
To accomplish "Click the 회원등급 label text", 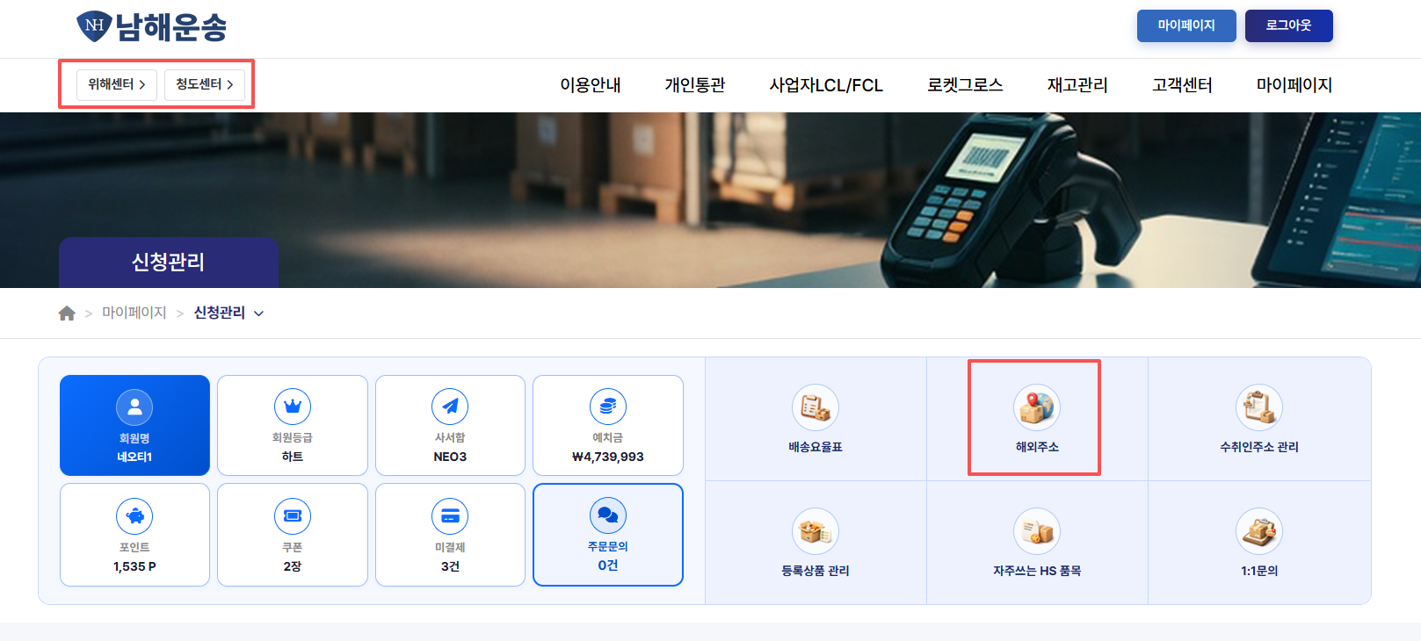I will [293, 437].
